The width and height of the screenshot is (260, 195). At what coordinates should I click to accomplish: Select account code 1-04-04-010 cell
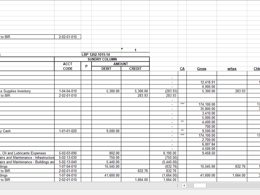pyautogui.click(x=68, y=91)
